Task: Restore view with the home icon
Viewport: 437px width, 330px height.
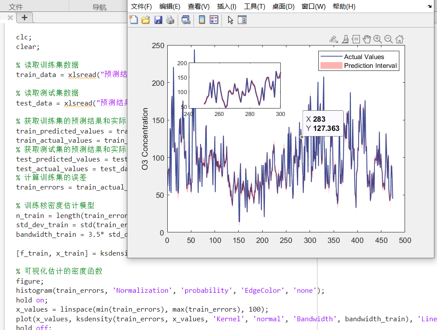Action: click(399, 39)
